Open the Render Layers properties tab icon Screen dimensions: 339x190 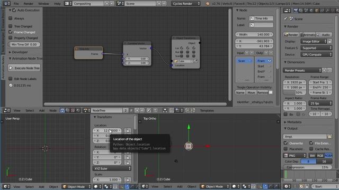tap(301, 11)
